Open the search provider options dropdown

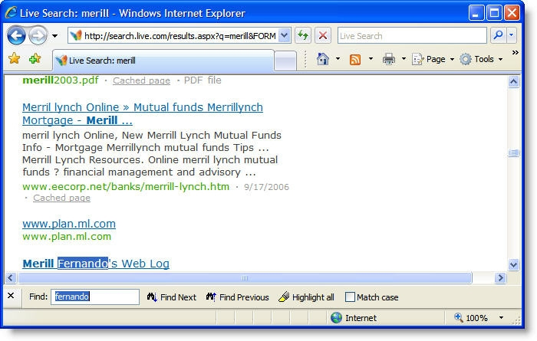(x=512, y=35)
